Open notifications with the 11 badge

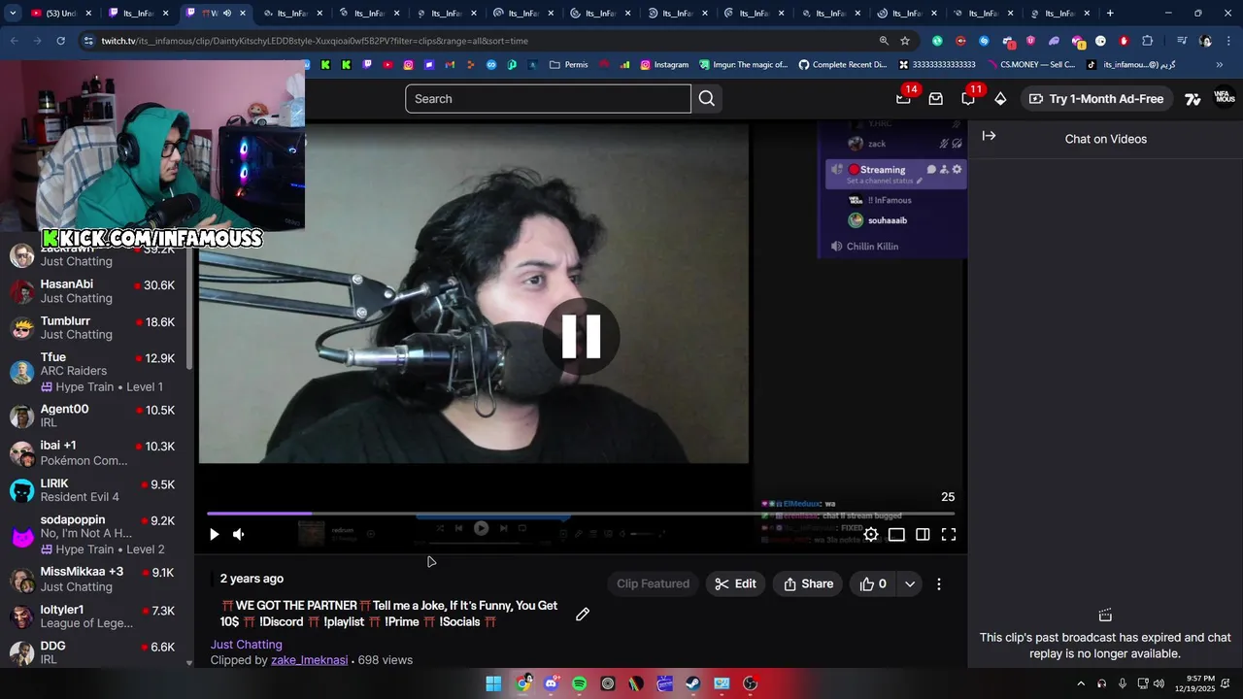[x=968, y=98]
